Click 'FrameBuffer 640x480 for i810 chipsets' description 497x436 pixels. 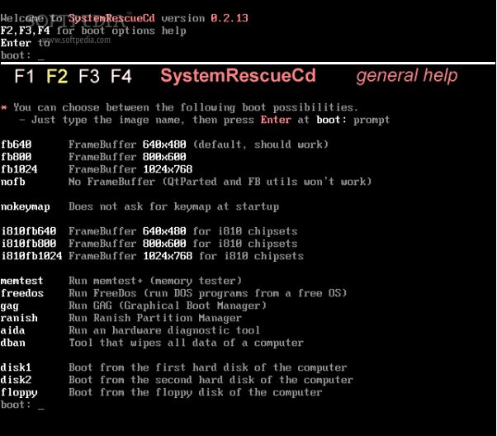(183, 231)
